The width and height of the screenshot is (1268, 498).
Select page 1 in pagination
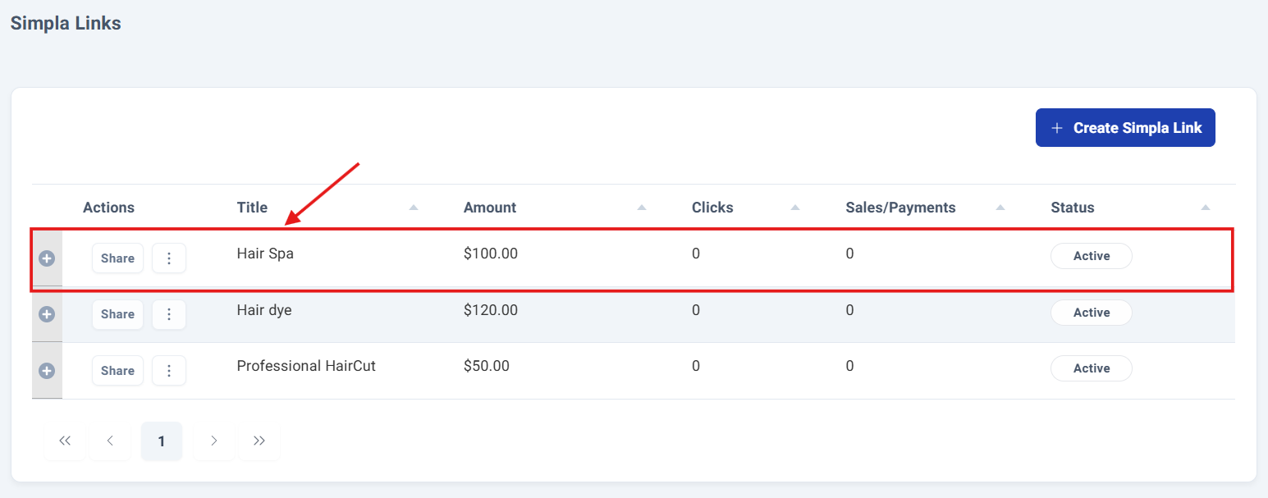[x=162, y=441]
